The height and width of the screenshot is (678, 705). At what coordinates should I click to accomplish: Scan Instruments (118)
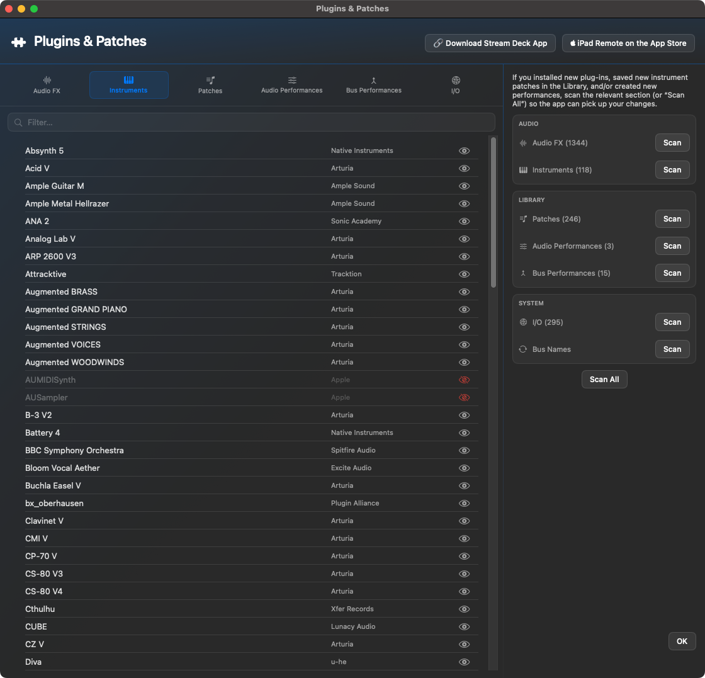tap(672, 170)
